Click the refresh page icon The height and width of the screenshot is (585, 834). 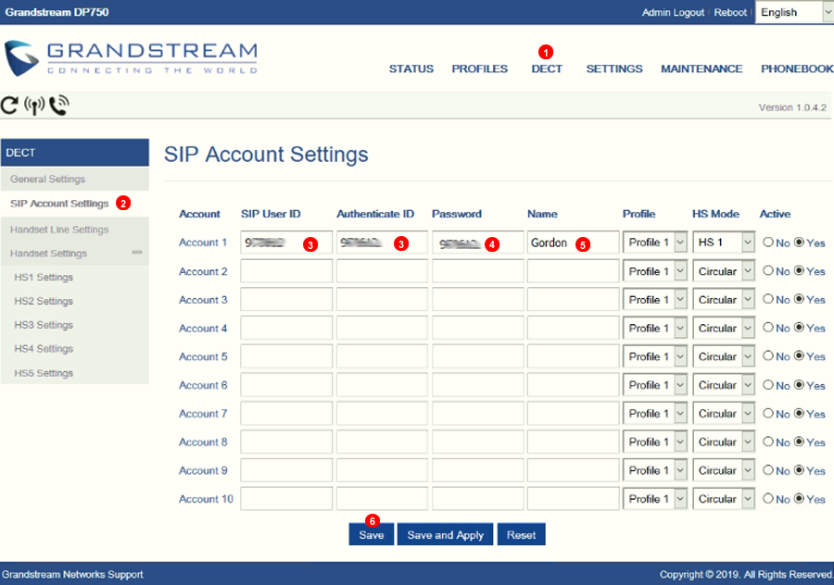[9, 106]
